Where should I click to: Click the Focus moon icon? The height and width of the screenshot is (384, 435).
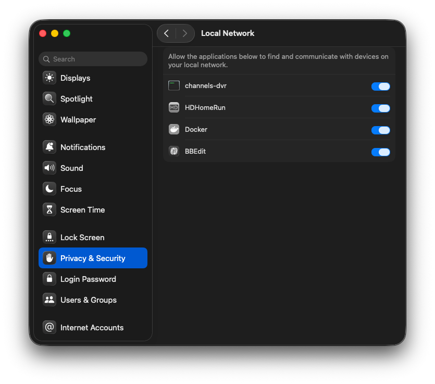point(49,189)
